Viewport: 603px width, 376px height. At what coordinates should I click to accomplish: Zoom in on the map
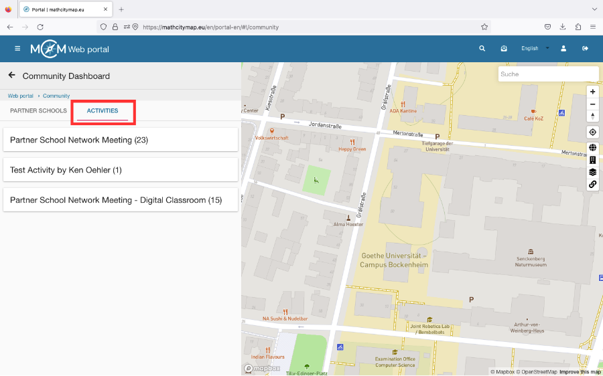pyautogui.click(x=592, y=92)
